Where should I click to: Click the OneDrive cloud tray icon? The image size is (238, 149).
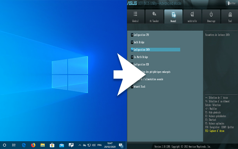pos(84,145)
